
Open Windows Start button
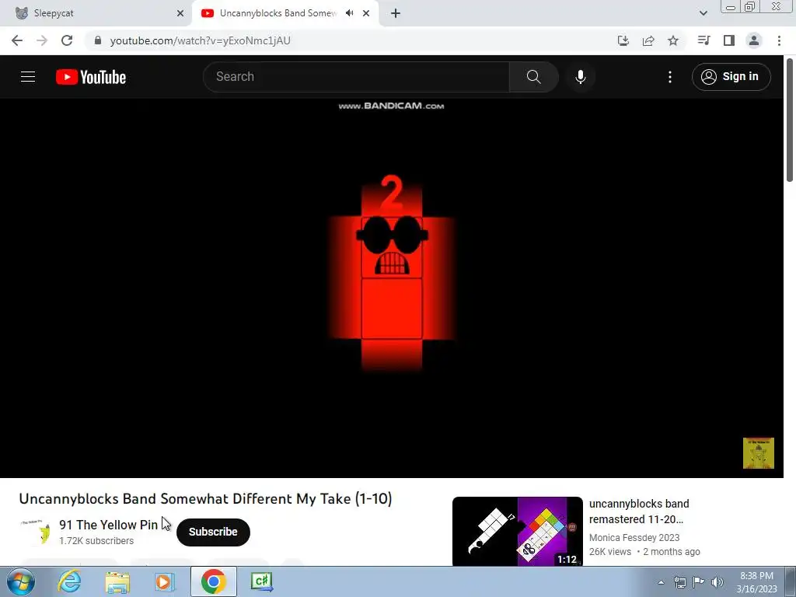point(20,581)
